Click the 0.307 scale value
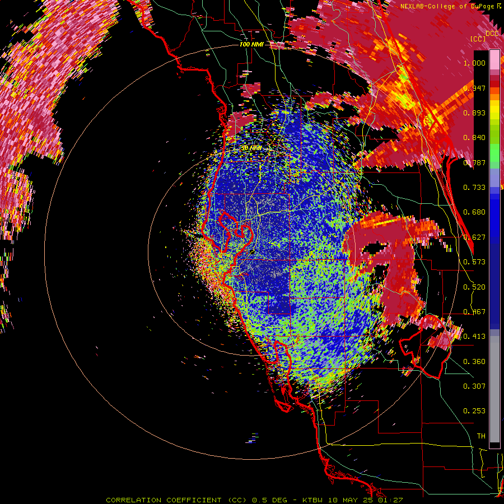The height and width of the screenshot is (504, 504). pyautogui.click(x=474, y=386)
